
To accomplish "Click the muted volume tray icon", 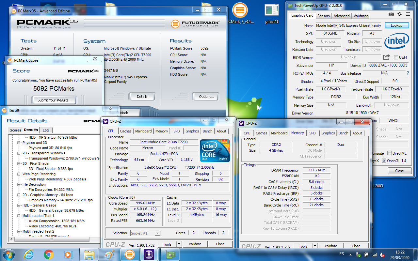I will [x=382, y=254].
